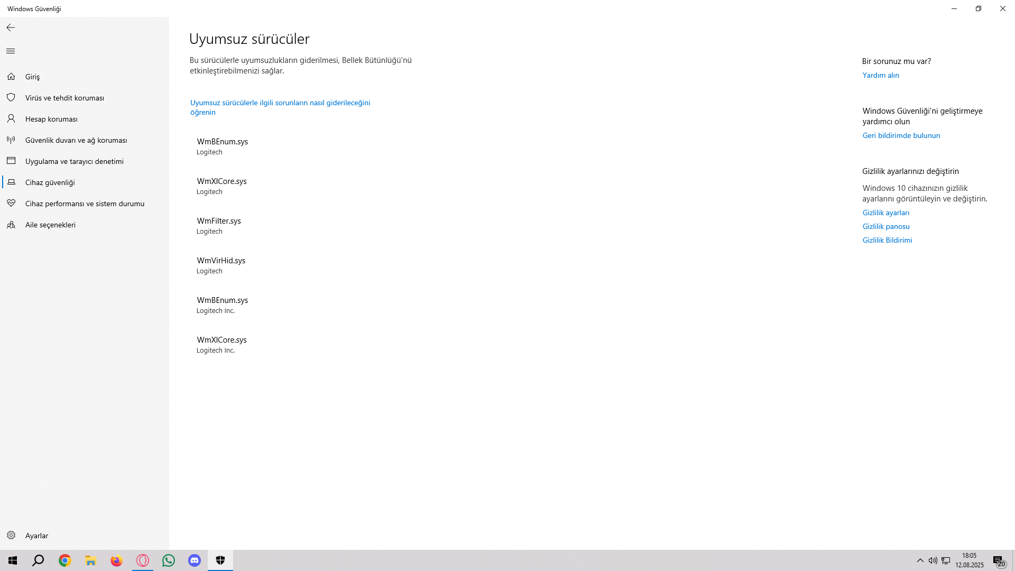Open the incompatible drivers troubleshooting link
The width and height of the screenshot is (1015, 571).
tap(280, 107)
